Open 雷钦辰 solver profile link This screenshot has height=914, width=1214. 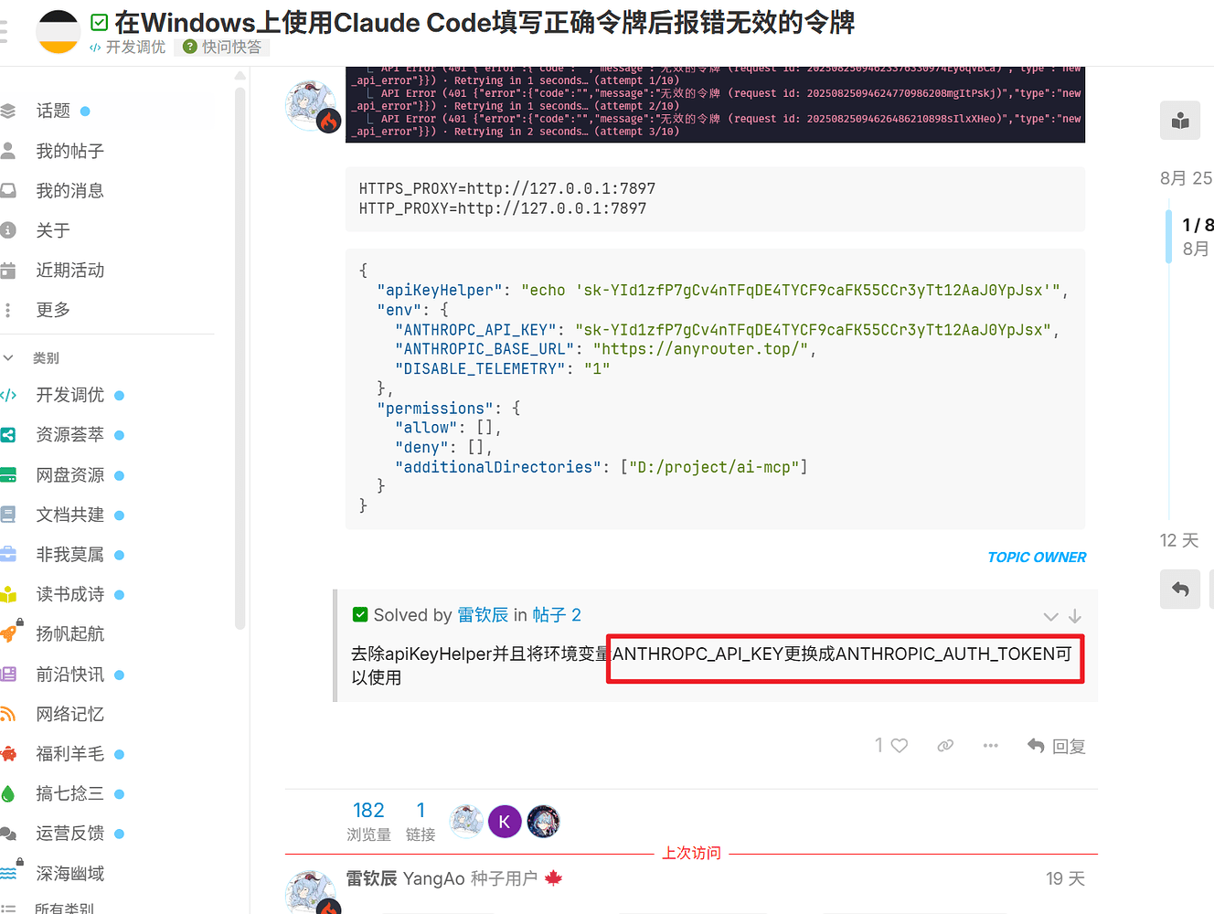click(x=483, y=615)
